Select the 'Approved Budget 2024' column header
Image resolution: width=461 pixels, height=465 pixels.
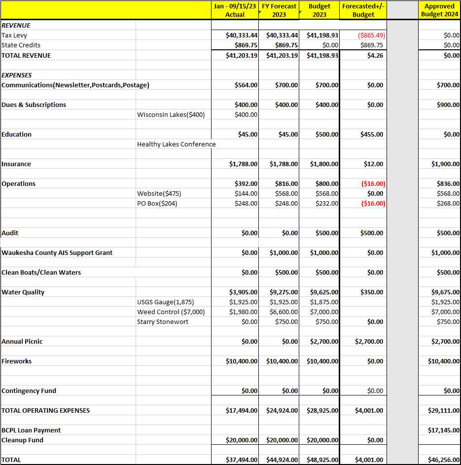439,10
